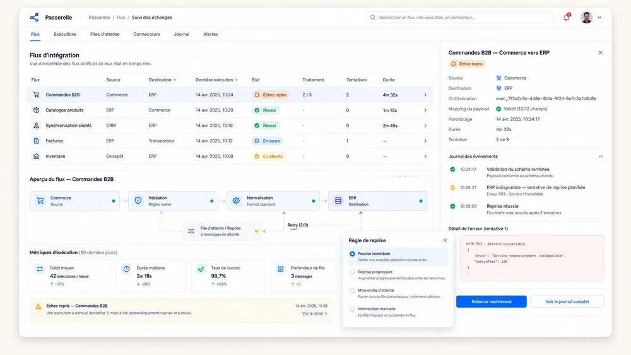Go to the Alertes tab

[211, 34]
